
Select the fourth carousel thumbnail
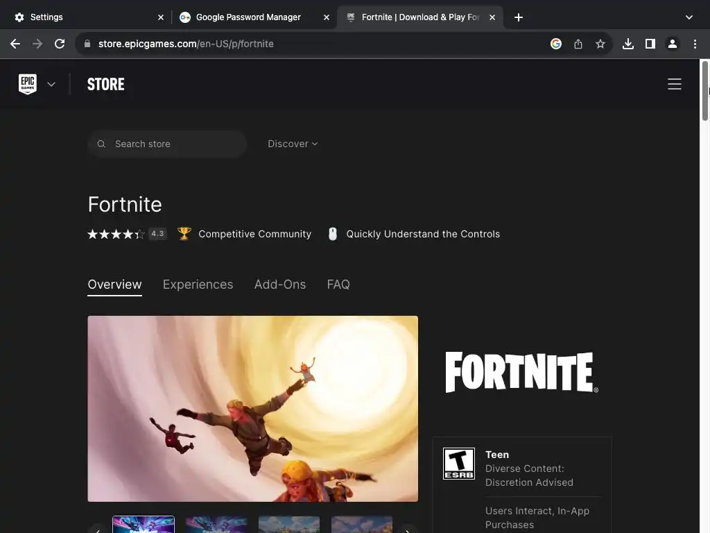pyautogui.click(x=362, y=525)
